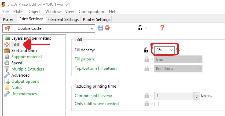Expand the Cookie Cutter preset dropdown
This screenshot has width=225, height=116.
pos(49,28)
